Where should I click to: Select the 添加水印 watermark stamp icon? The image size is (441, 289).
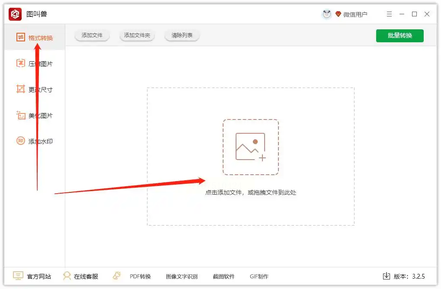tap(20, 141)
